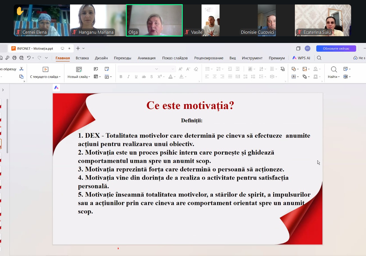
Task: Click the Undo arrow icon
Action: 29,58
